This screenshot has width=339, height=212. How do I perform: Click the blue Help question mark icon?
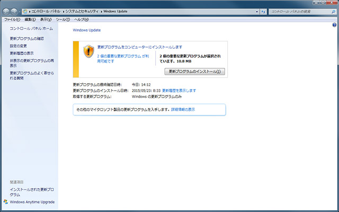tap(334, 25)
